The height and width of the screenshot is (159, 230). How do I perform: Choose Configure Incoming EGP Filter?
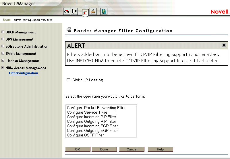pyautogui.click(x=101, y=126)
